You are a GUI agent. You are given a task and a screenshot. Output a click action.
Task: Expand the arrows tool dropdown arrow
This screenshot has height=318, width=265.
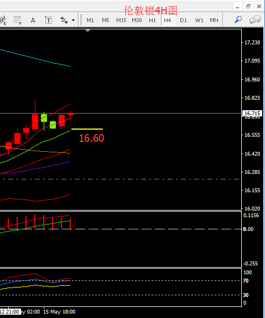click(73, 20)
